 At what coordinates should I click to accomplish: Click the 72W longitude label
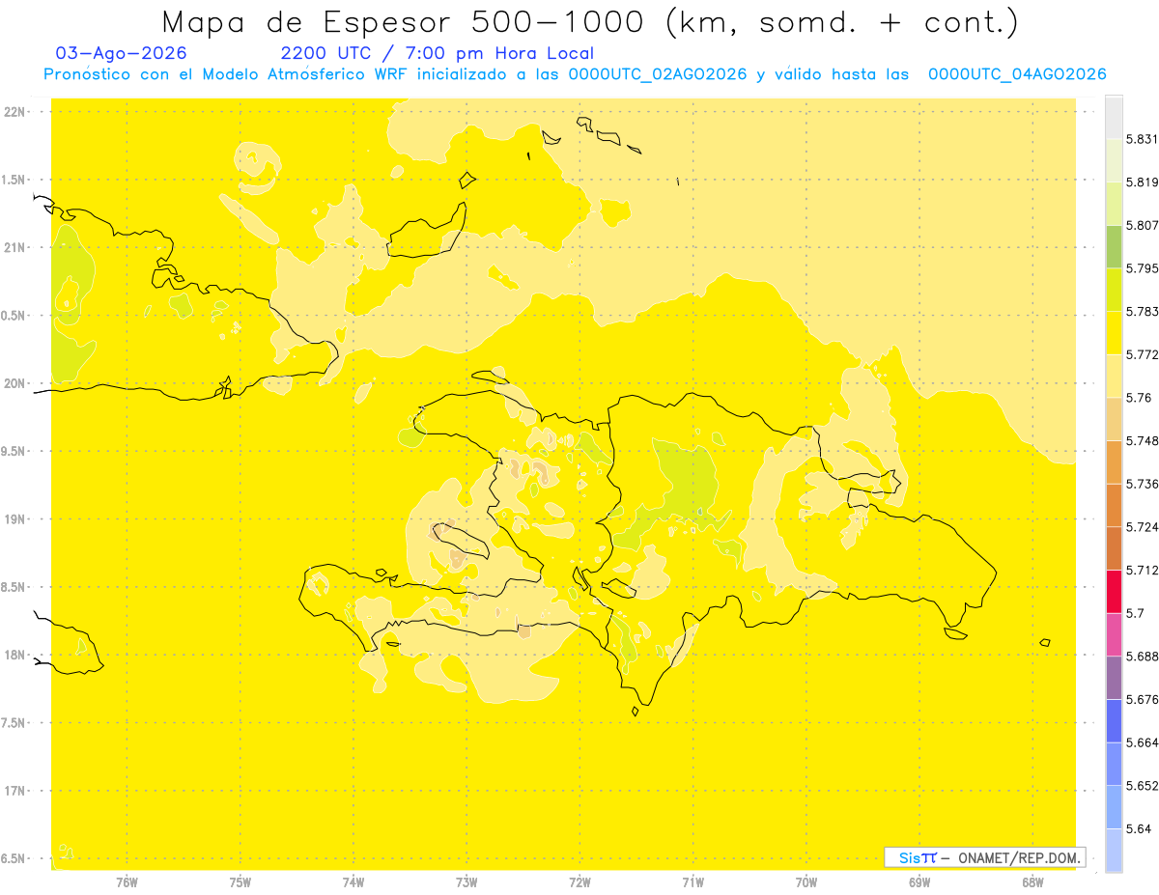[x=579, y=882]
